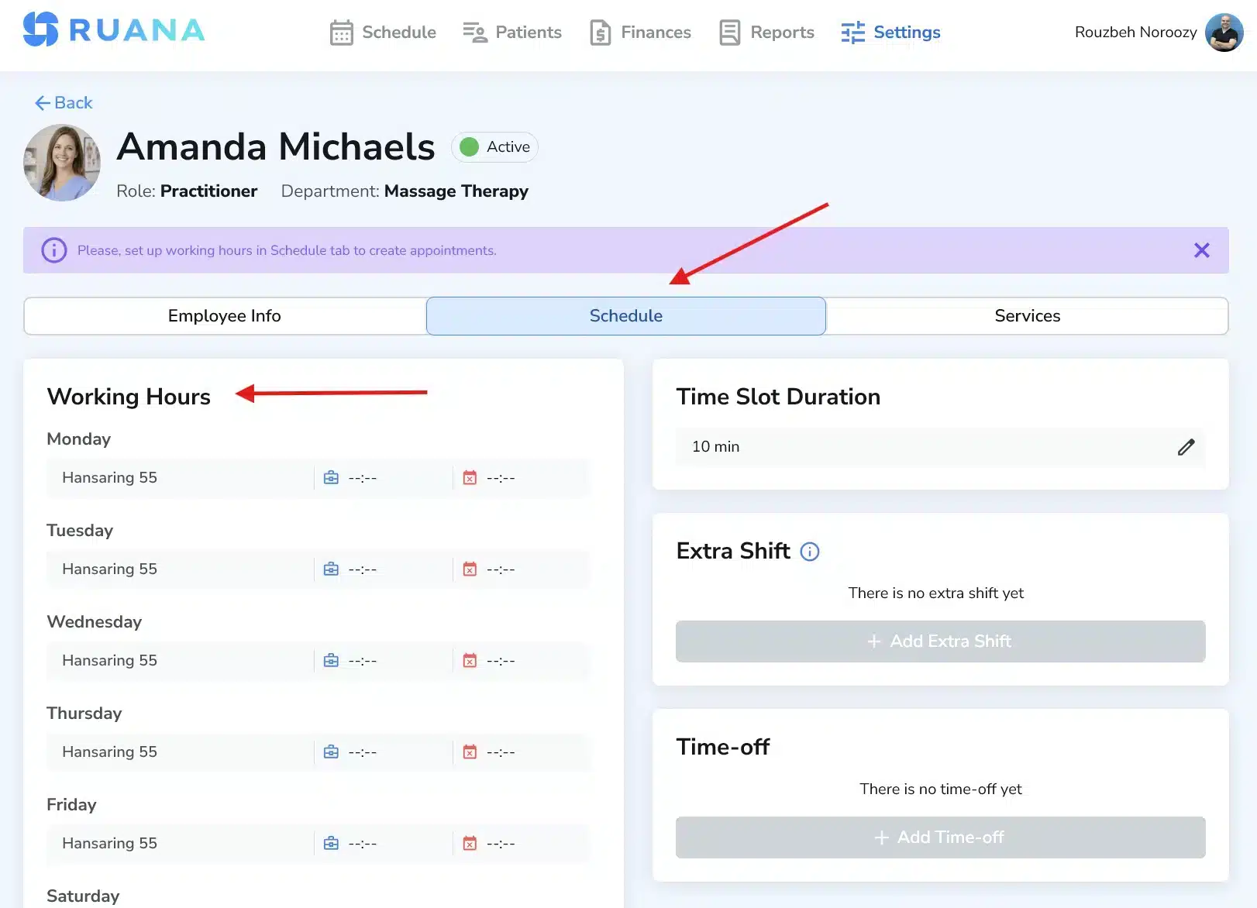Image resolution: width=1257 pixels, height=908 pixels.
Task: Switch to the Employee Info tab
Action: pyautogui.click(x=224, y=315)
